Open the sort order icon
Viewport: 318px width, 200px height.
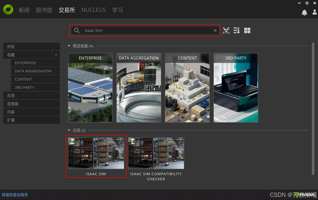pyautogui.click(x=237, y=31)
